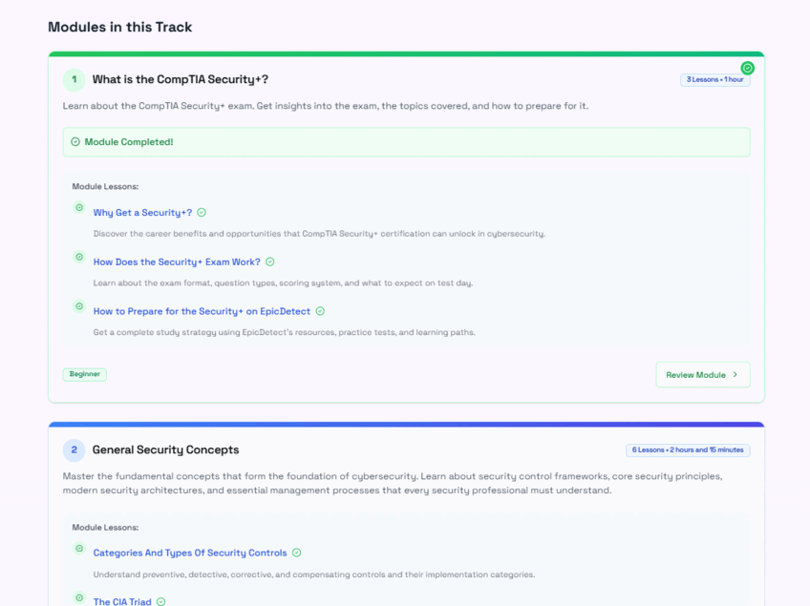Toggle completion bullet left of "Why Get a Security+?"
Screen dimensions: 810x606
[78, 207]
